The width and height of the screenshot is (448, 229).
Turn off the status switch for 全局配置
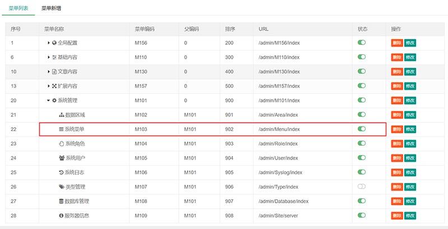362,43
